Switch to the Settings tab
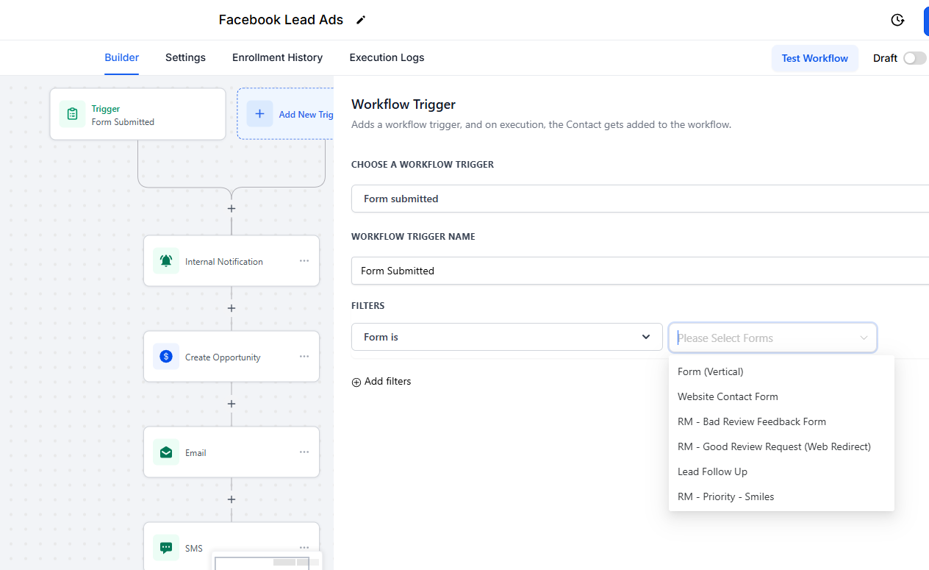 [x=185, y=57]
